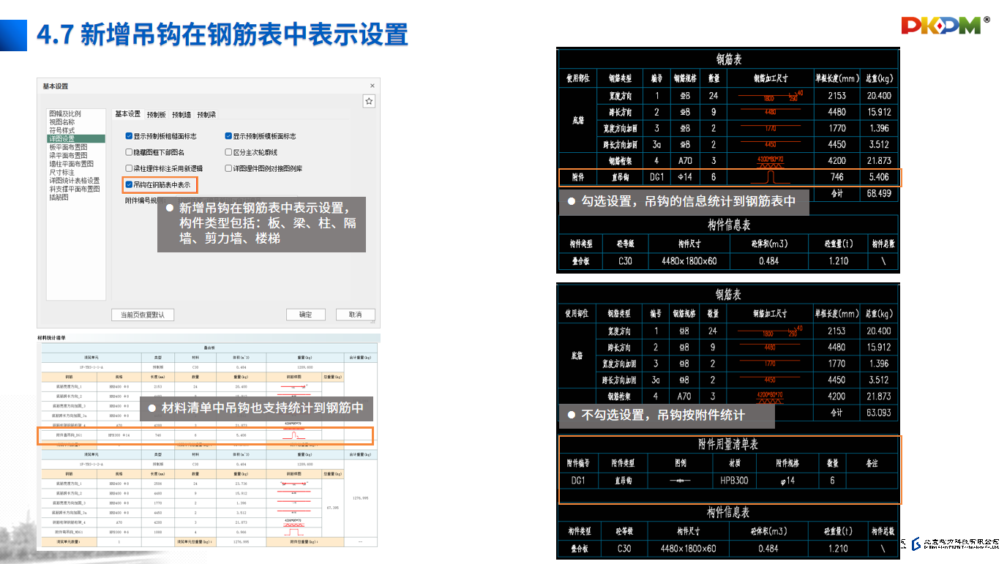Check 梁柱埋件标注采用新逻辑 option

[x=129, y=168]
